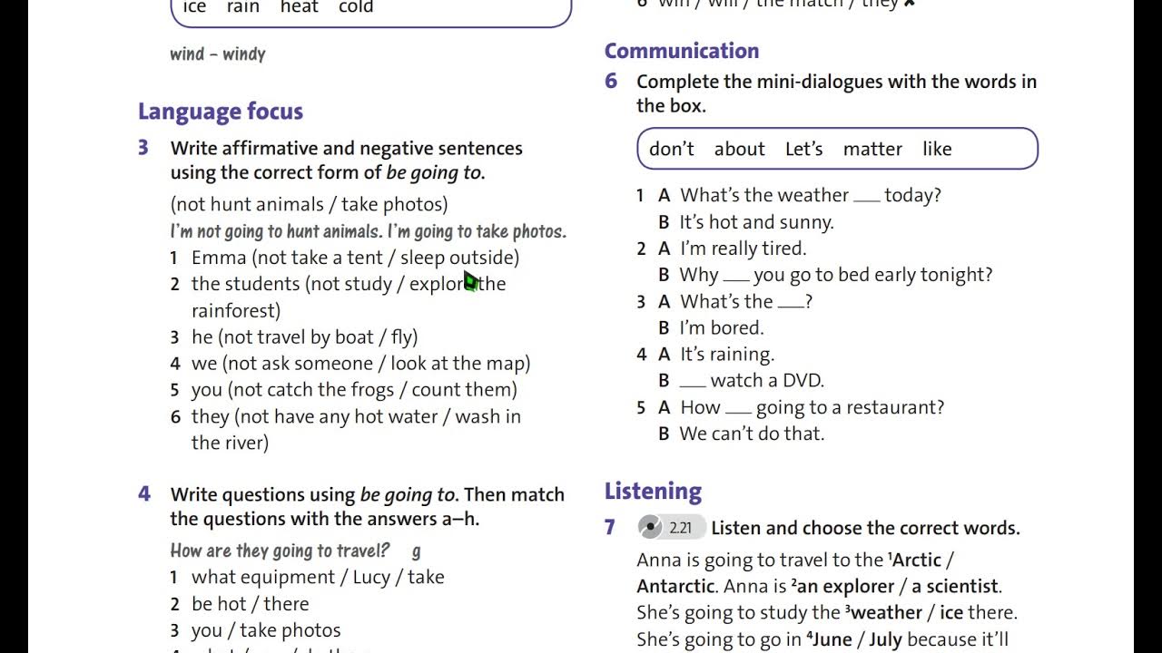Image resolution: width=1162 pixels, height=653 pixels.
Task: Click the word "don't" in the word box
Action: [x=672, y=149]
